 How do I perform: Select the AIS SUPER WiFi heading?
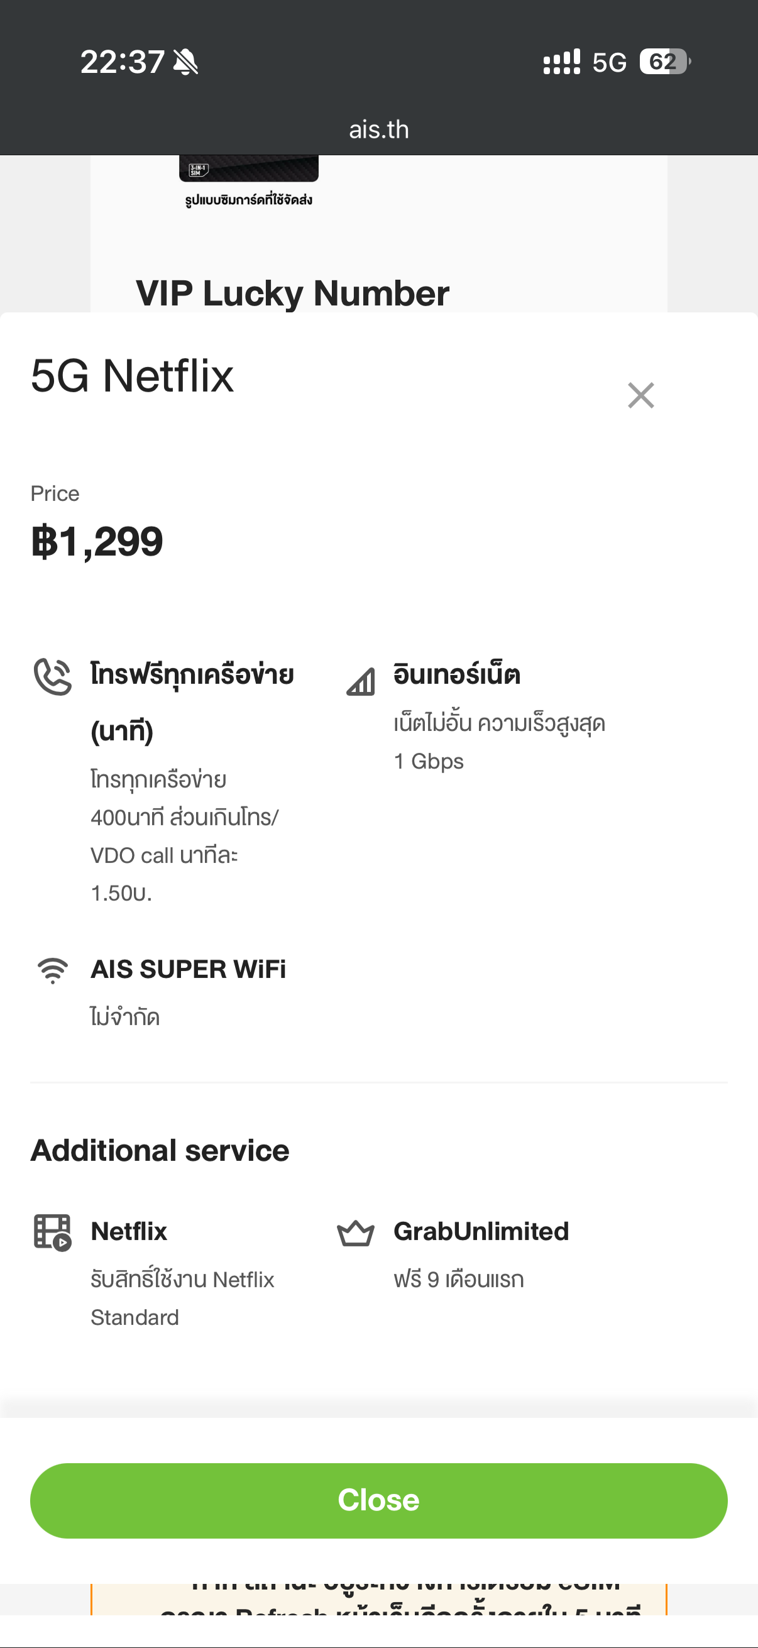tap(188, 969)
